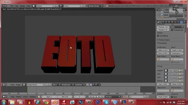
Task: Click the timeline End 250 field
Action: pyautogui.click(x=65, y=97)
